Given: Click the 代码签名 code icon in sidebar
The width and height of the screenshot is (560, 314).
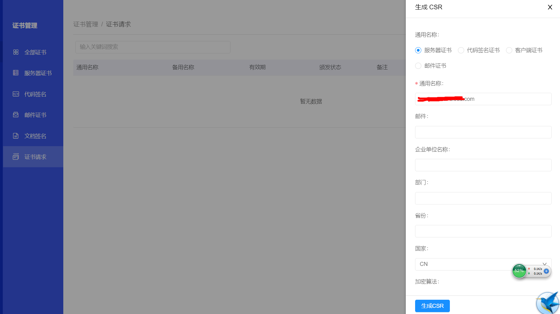Looking at the screenshot, I should pyautogui.click(x=16, y=94).
